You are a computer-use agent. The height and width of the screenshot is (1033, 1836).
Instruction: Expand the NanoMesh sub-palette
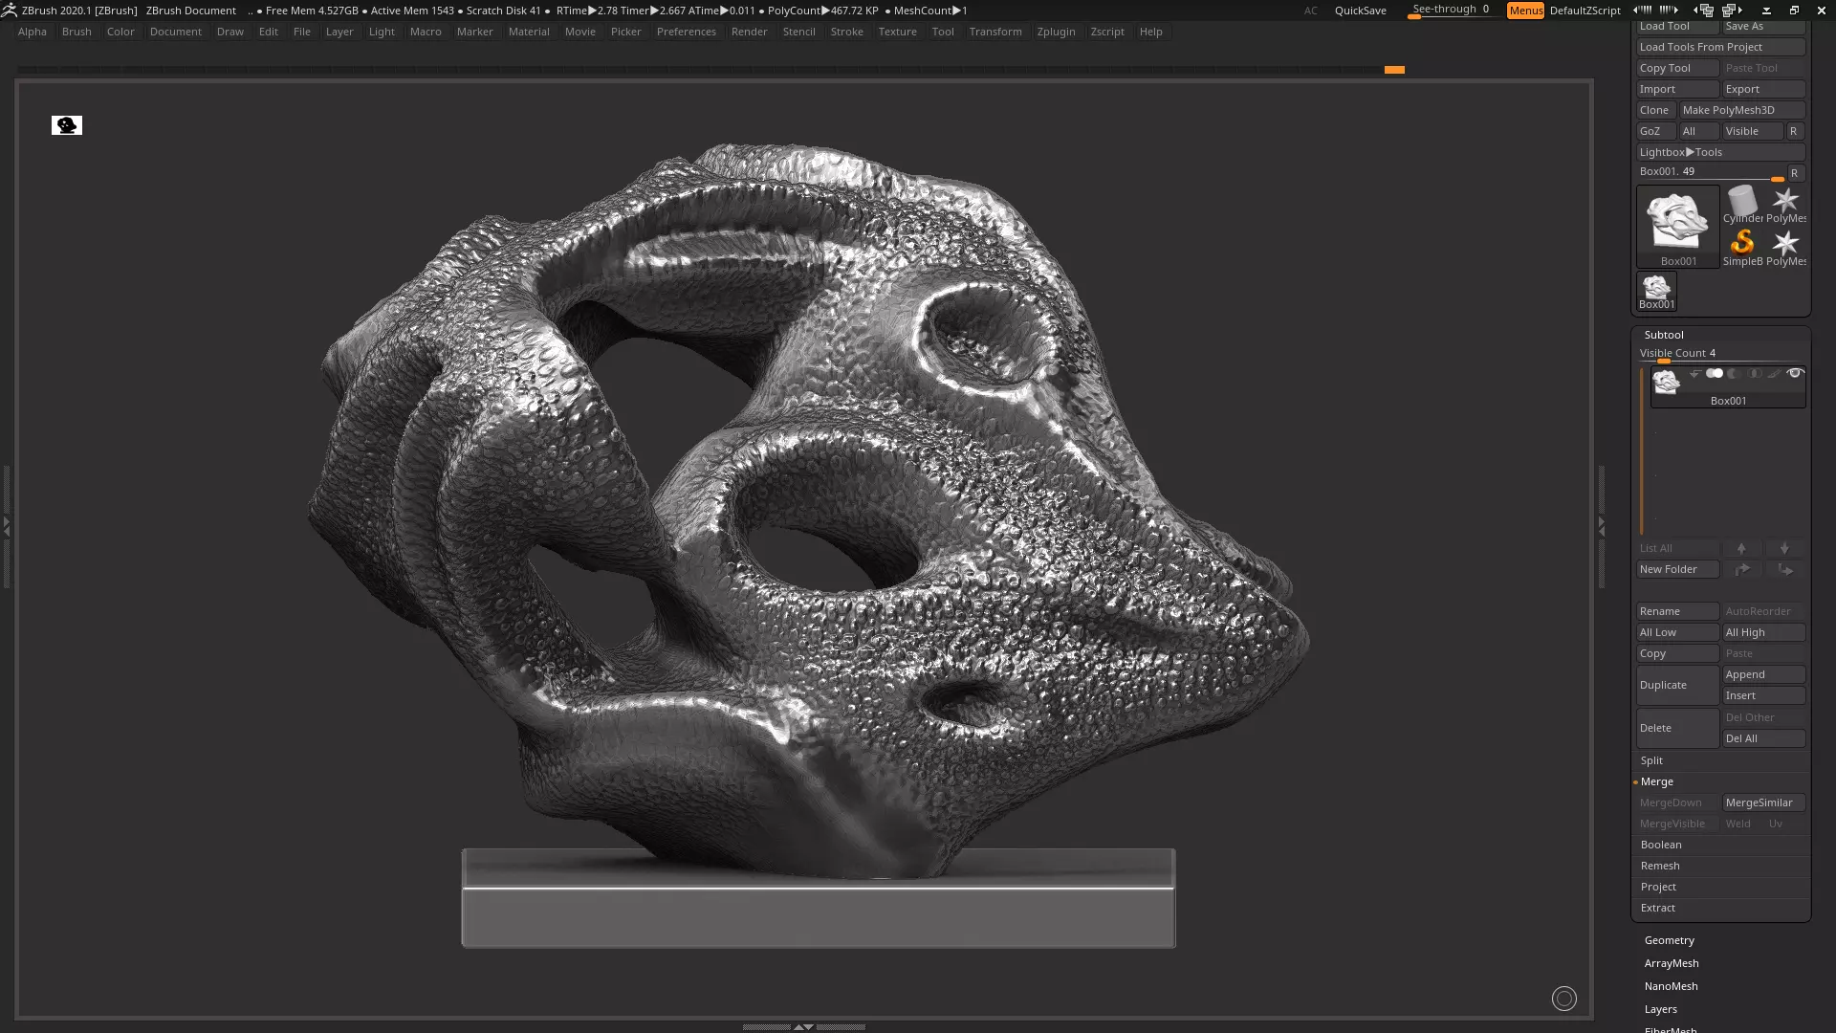1671,986
